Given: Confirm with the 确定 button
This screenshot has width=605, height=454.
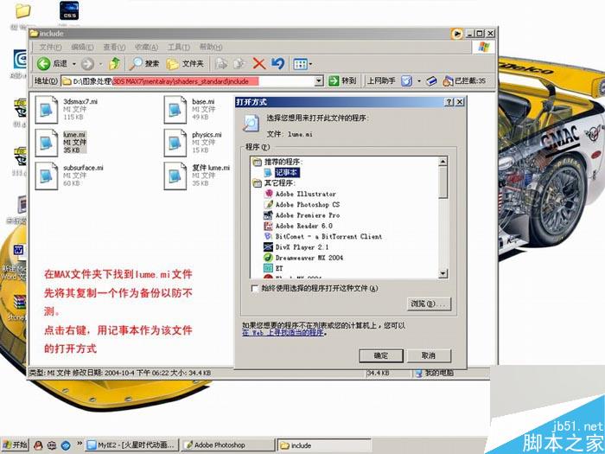Looking at the screenshot, I should click(381, 355).
